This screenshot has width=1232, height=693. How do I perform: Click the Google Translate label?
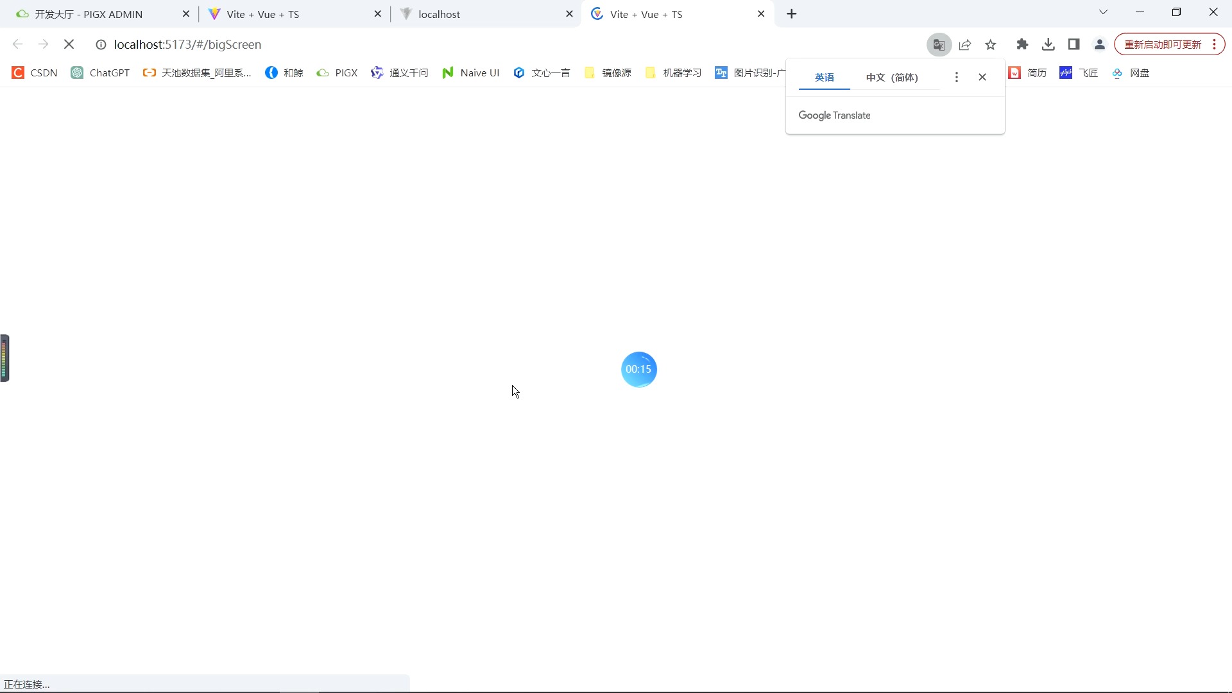[x=834, y=116]
